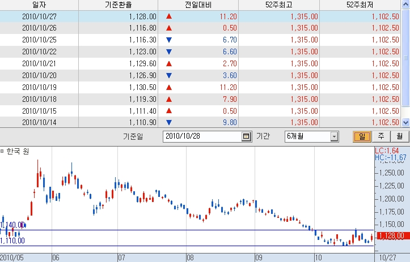Click scroll-down arrow of the rate table
This screenshot has width=410, height=262.
405,122
